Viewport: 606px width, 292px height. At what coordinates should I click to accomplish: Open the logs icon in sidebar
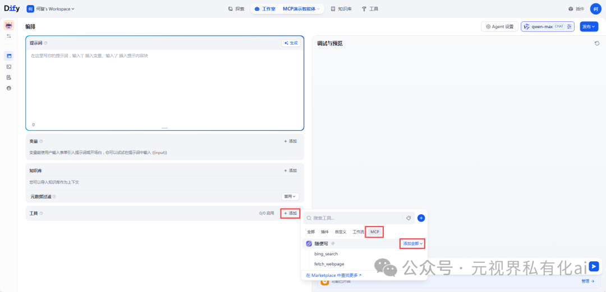[9, 77]
